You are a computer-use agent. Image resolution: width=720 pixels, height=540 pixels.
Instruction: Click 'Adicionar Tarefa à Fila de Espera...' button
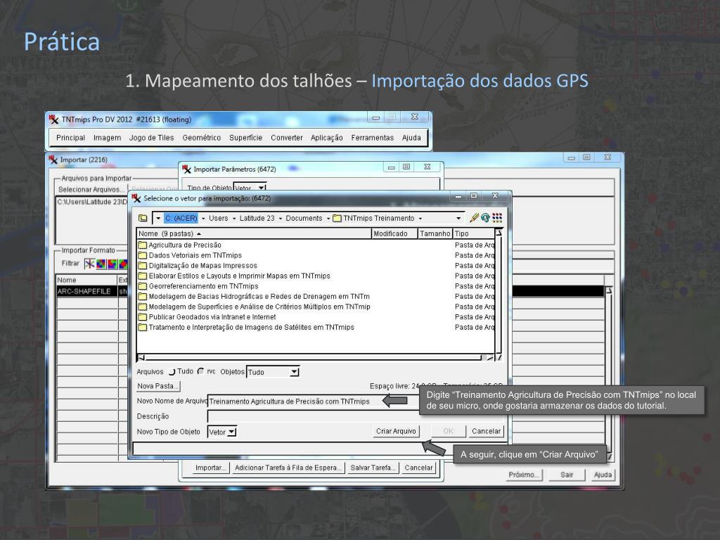pos(288,468)
